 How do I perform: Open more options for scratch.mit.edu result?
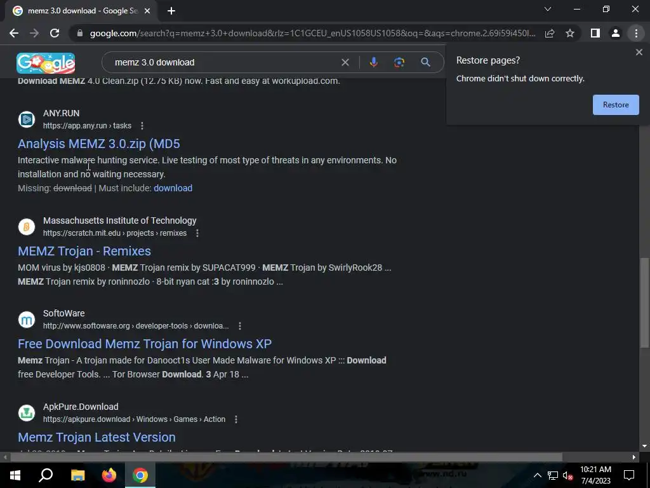coord(197,233)
